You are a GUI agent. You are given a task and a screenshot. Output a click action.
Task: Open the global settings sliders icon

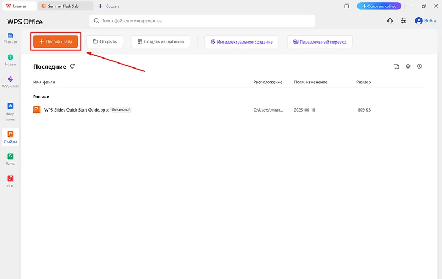[x=403, y=21]
